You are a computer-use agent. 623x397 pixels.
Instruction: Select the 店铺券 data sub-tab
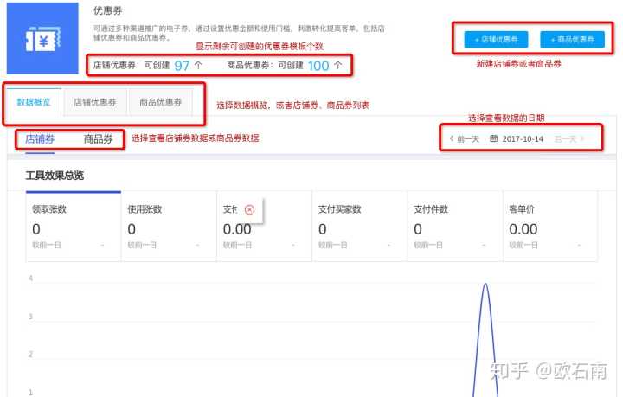(x=40, y=138)
